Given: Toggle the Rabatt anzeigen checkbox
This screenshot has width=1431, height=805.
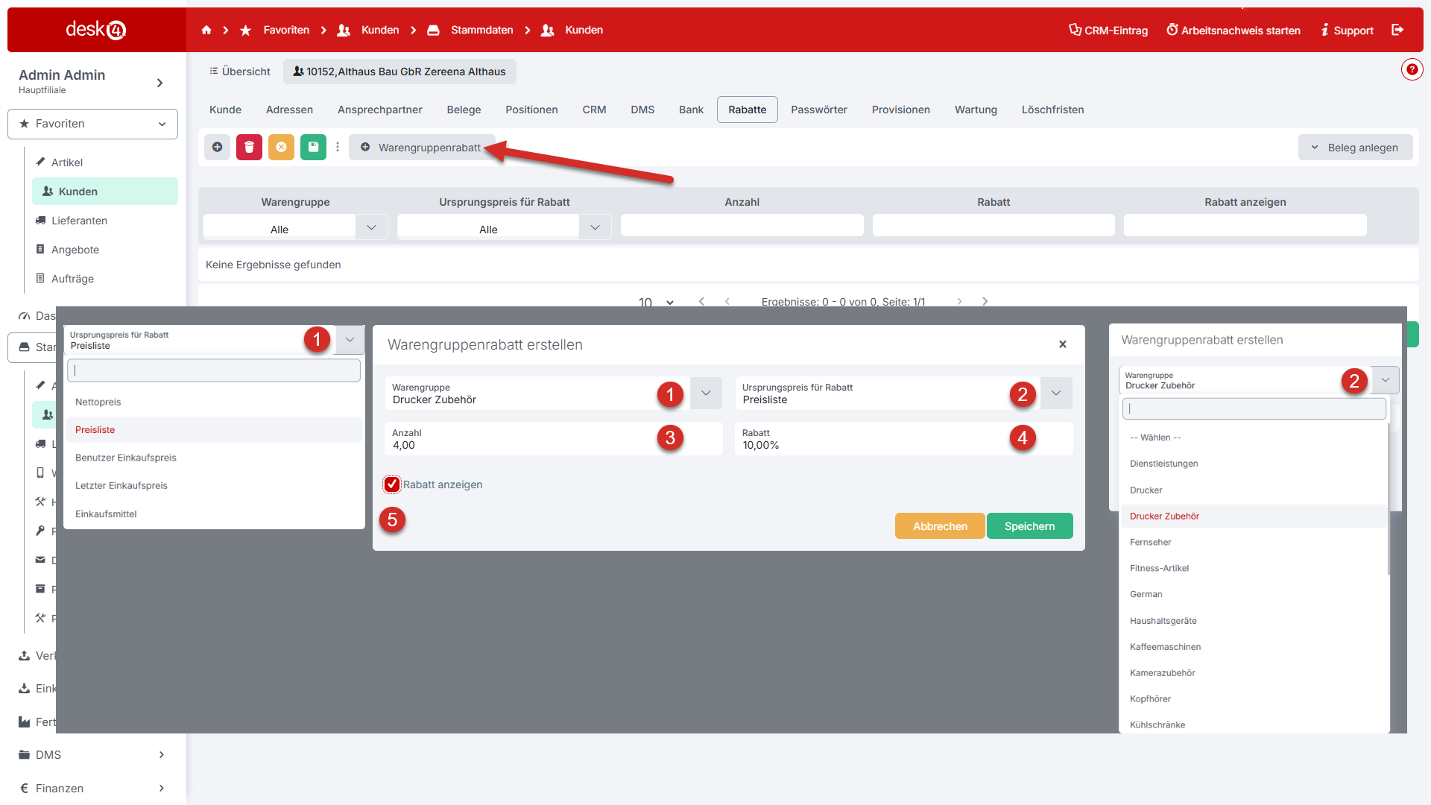Looking at the screenshot, I should [x=392, y=484].
